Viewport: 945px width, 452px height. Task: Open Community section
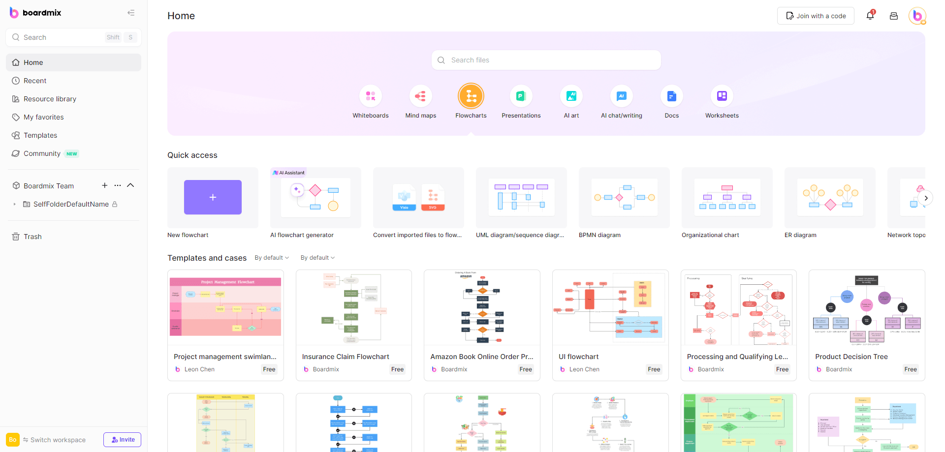click(x=73, y=153)
